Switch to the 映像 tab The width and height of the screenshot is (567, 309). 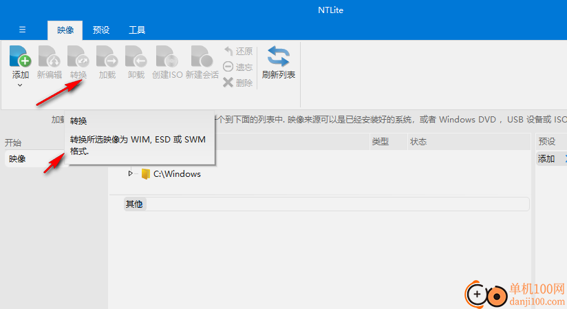(65, 30)
